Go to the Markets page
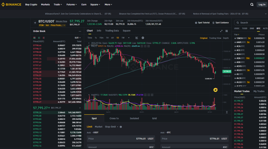 [x=45, y=5]
